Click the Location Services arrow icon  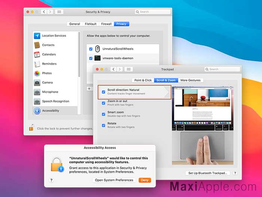pos(37,36)
